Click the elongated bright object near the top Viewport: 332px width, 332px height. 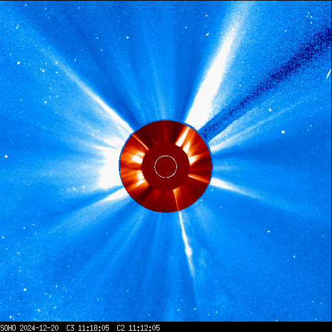point(207,34)
